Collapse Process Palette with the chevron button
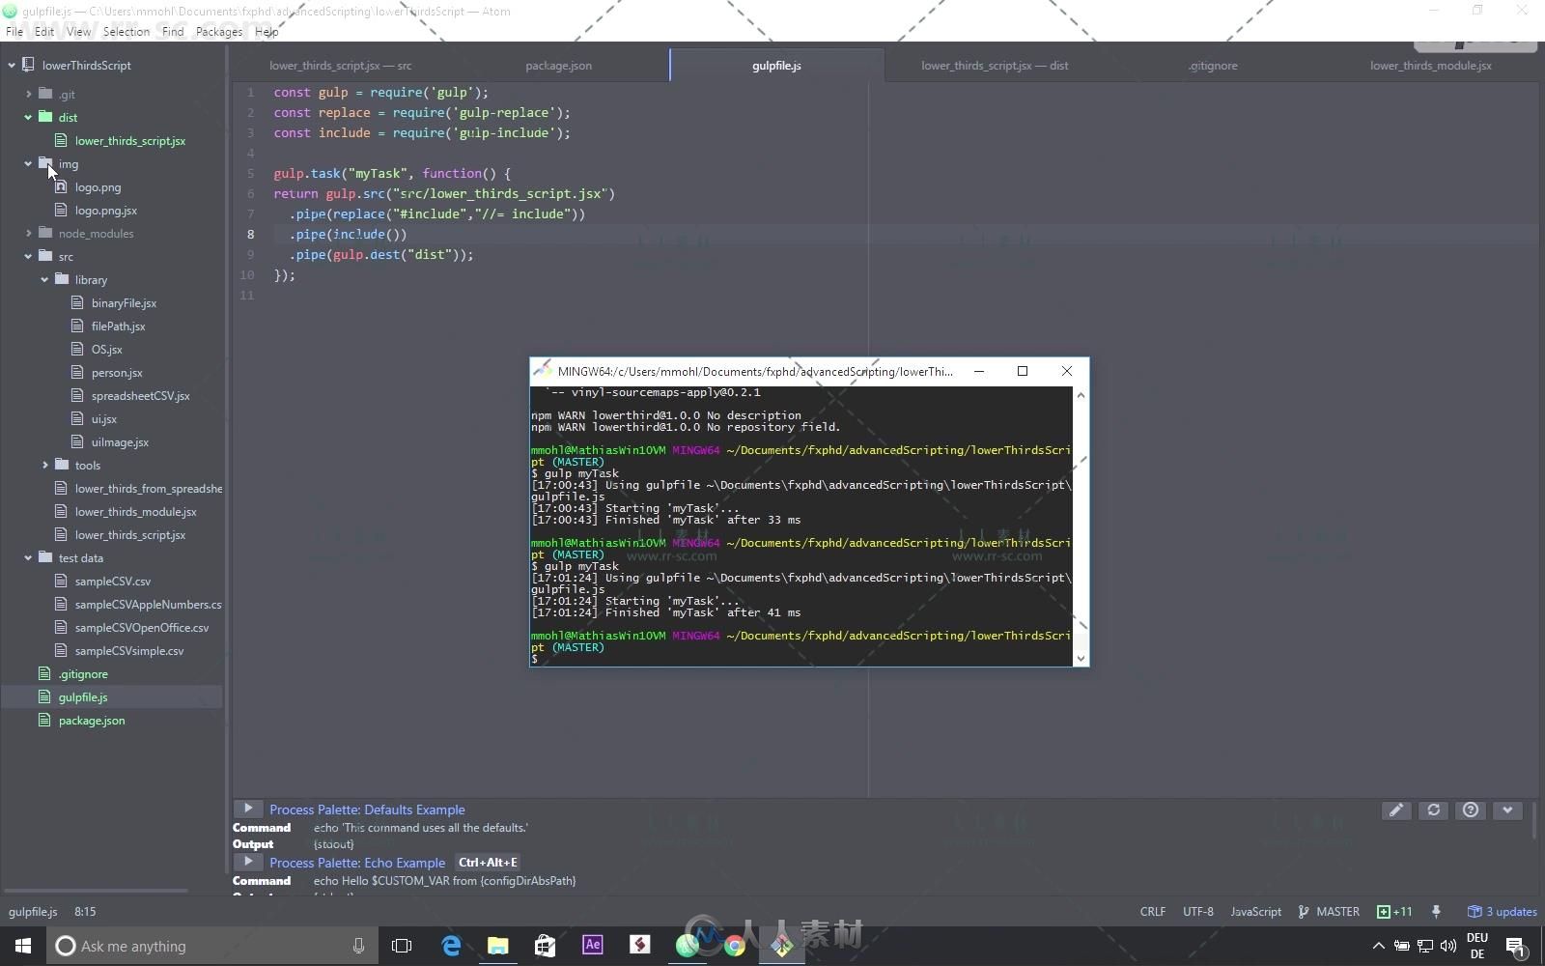Viewport: 1545px width, 966px height. click(x=1507, y=810)
